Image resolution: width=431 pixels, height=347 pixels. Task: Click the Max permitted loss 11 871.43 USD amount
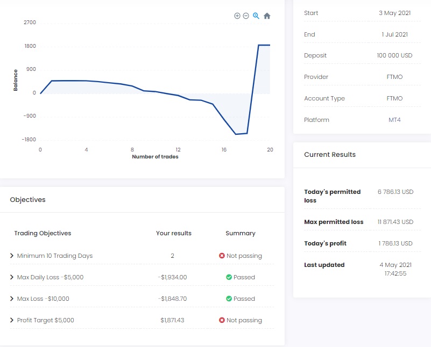point(395,222)
